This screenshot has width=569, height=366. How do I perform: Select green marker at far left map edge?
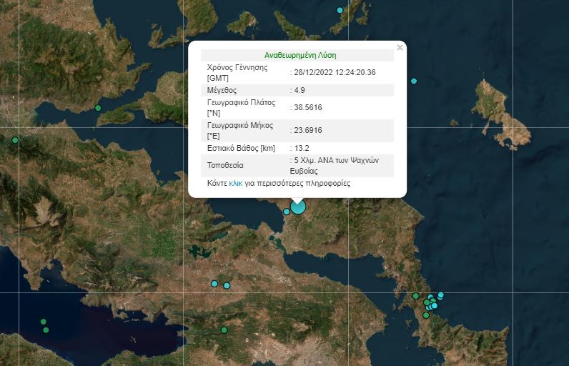tap(15, 140)
